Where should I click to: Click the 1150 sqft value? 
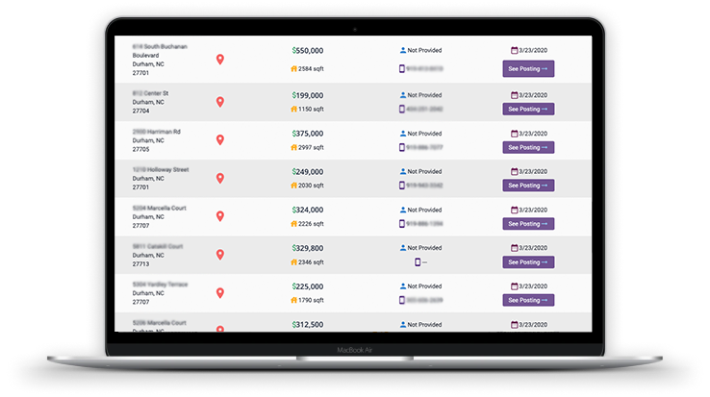311,109
